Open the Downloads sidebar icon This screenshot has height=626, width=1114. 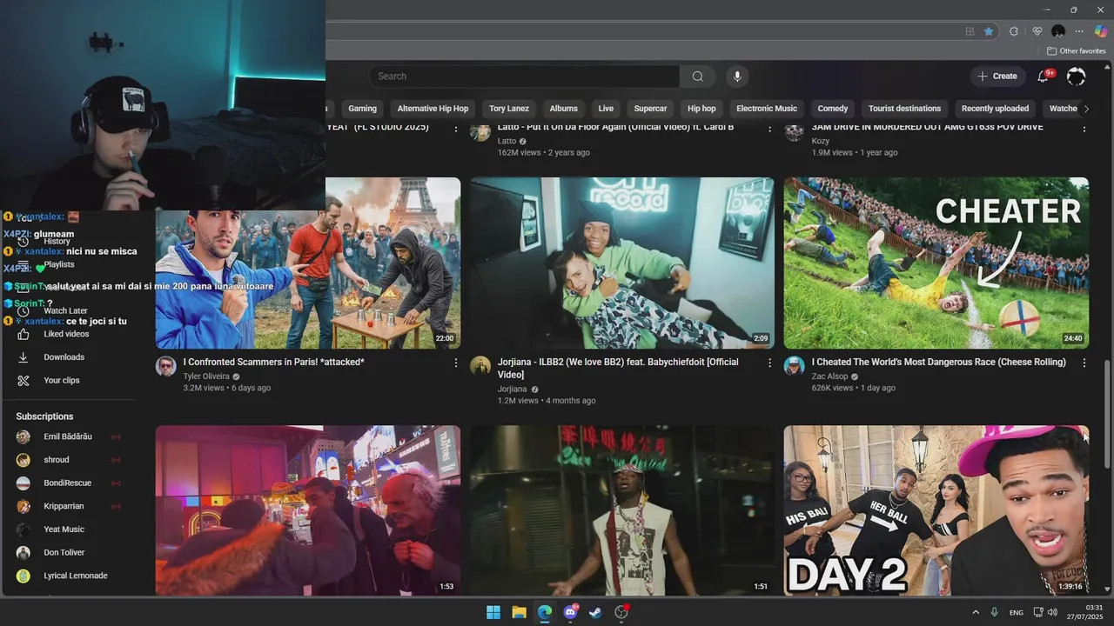pos(23,357)
